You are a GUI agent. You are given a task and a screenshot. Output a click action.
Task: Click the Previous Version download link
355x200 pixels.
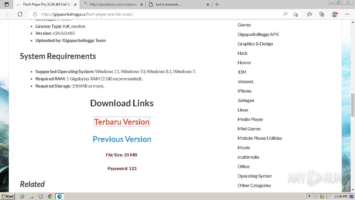(x=122, y=139)
